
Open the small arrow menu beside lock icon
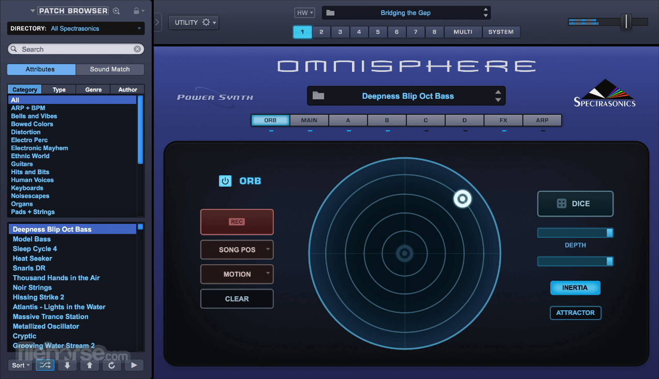tap(143, 11)
